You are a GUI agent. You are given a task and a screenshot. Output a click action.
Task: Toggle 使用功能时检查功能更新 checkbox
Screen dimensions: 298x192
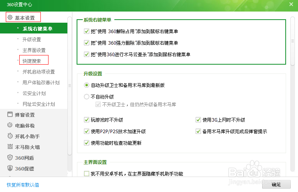pyautogui.click(x=87, y=143)
